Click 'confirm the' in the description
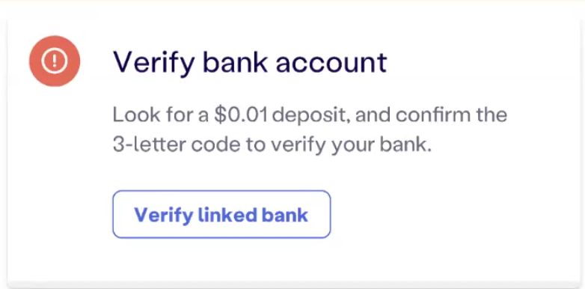 (x=451, y=115)
